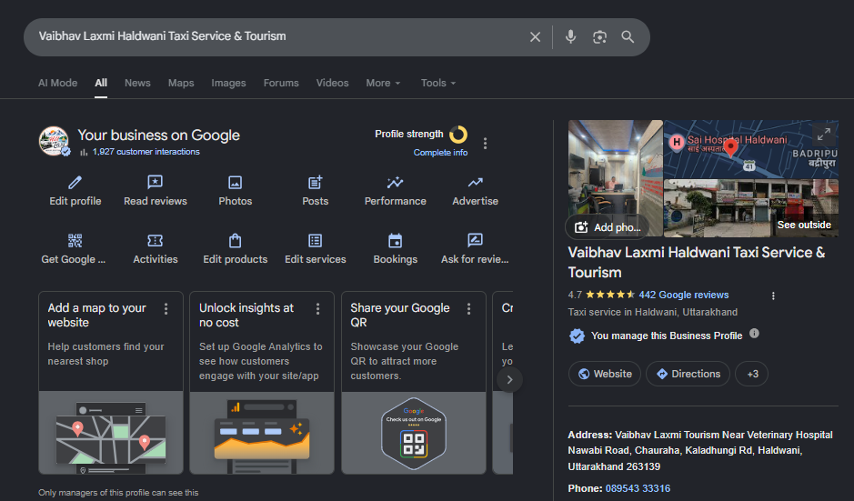Switch to Maps tab

(x=181, y=83)
